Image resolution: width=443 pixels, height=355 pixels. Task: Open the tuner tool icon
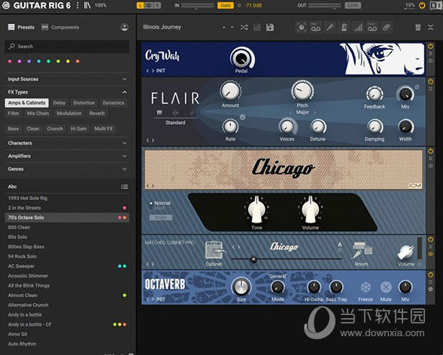tap(329, 28)
